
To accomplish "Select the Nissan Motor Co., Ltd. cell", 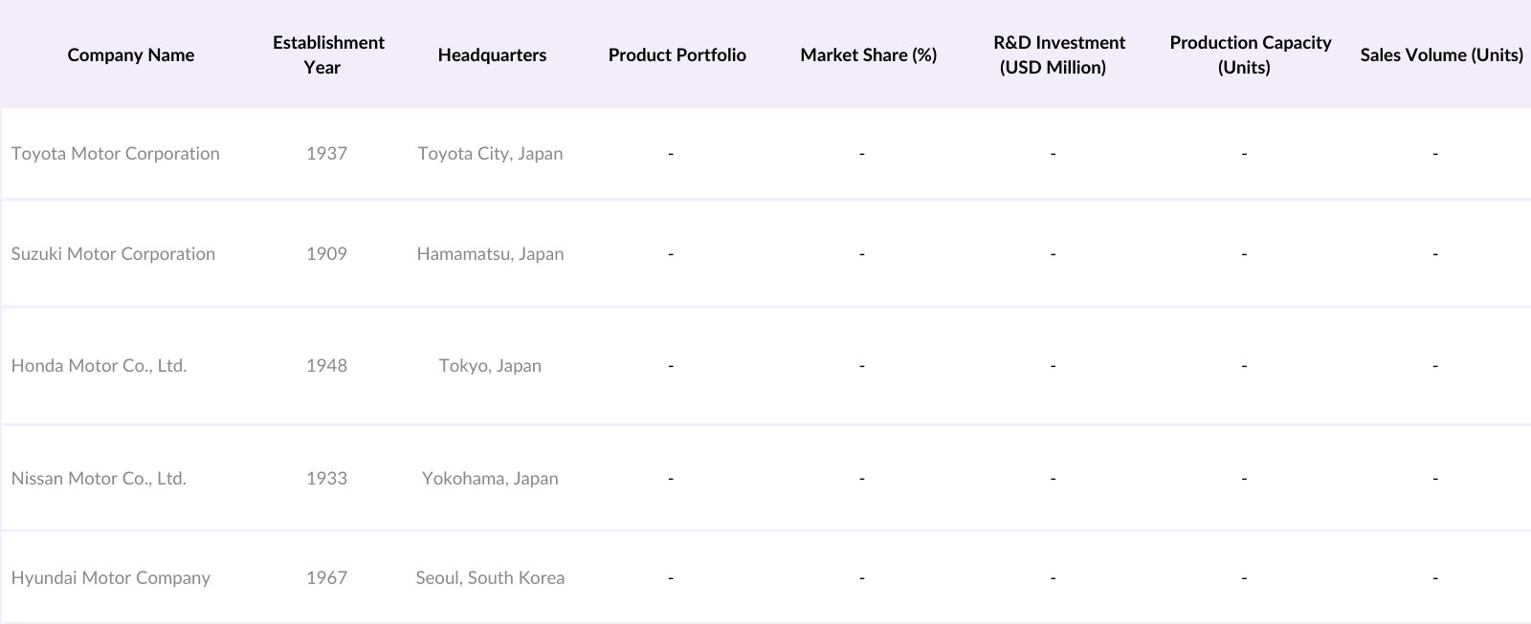I will 99,478.
